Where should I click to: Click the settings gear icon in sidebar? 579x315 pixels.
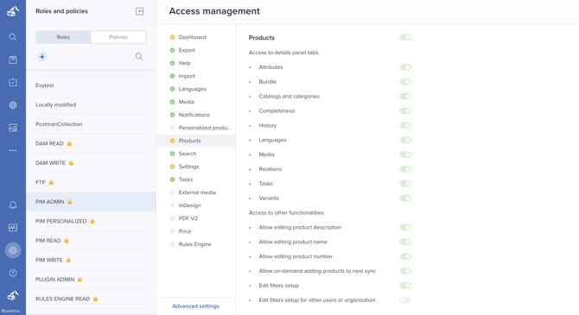click(x=13, y=250)
